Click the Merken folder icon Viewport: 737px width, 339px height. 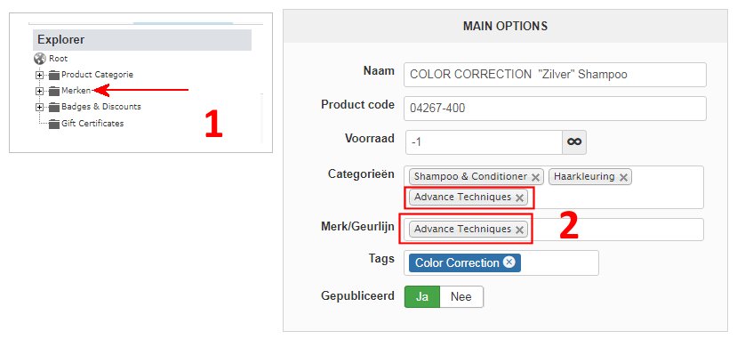pos(54,91)
